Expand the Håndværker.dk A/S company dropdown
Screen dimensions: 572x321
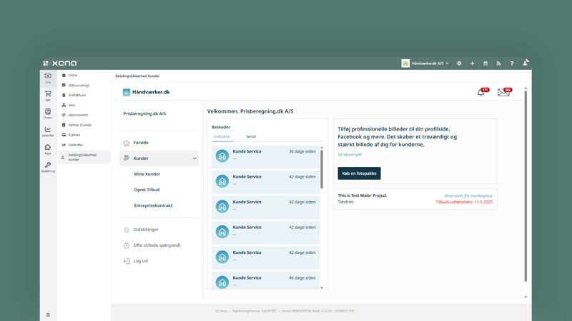425,63
